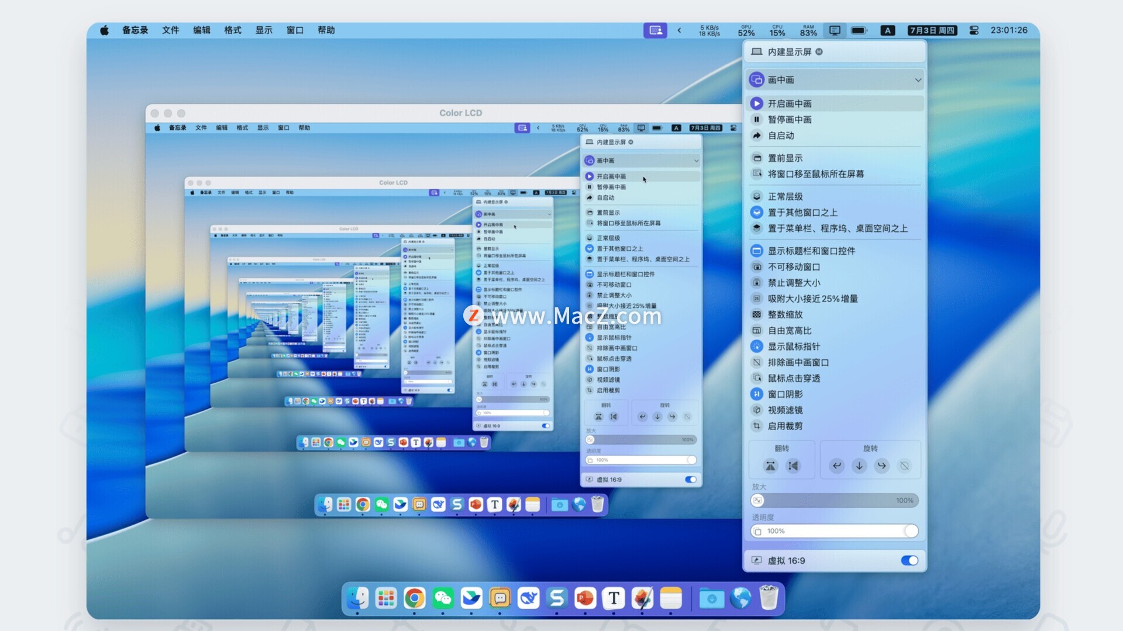The width and height of the screenshot is (1123, 631).
Task: Click 暂停画中画 to pause picture-in-picture
Action: coord(789,119)
